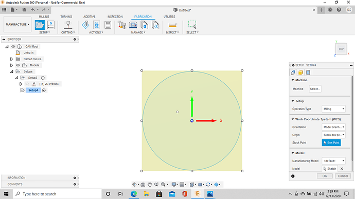Clear the Model selection with X
This screenshot has width=355, height=199.
coord(342,169)
